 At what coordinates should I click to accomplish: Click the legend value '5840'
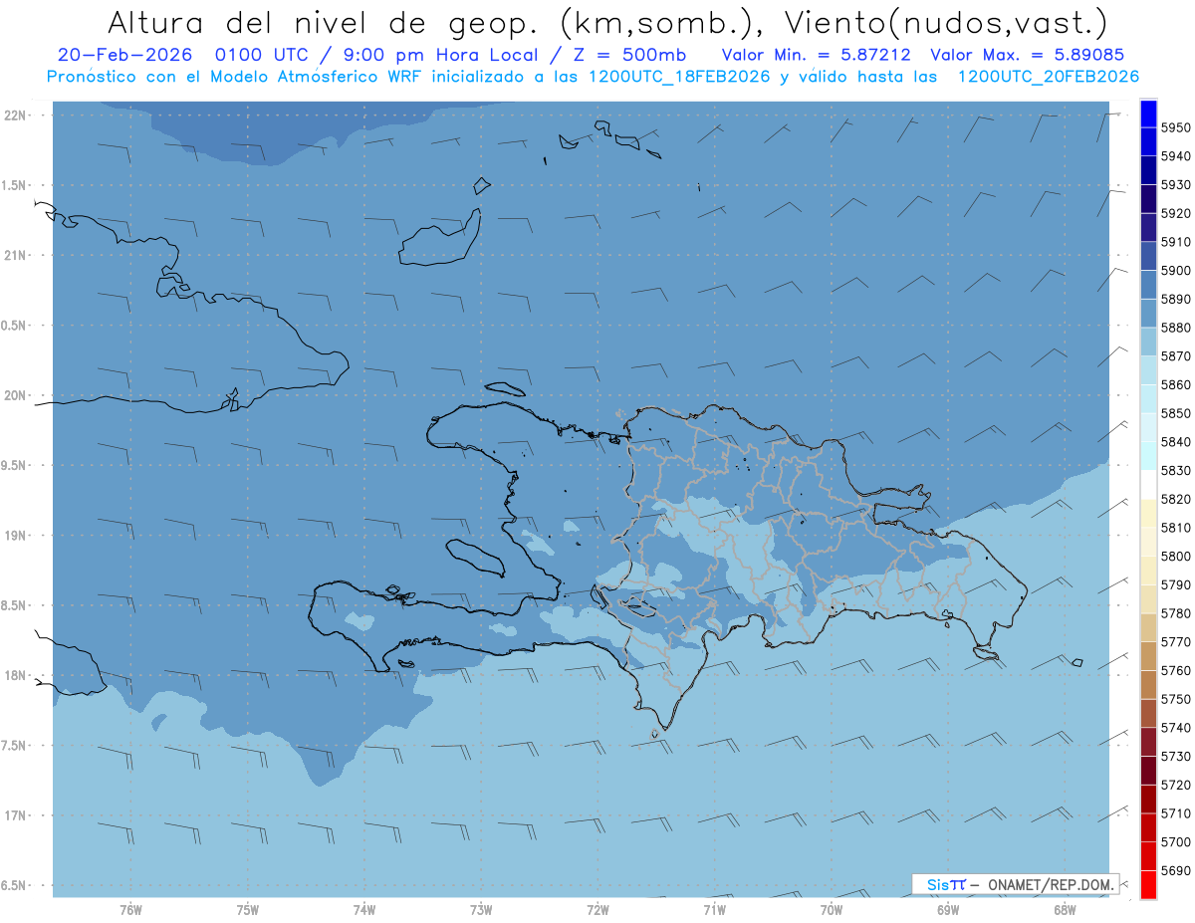click(1176, 441)
